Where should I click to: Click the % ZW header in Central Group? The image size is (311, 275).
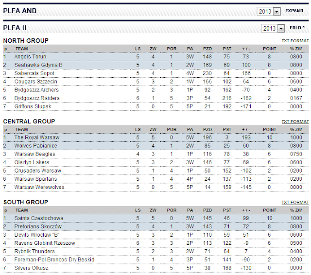(296, 130)
